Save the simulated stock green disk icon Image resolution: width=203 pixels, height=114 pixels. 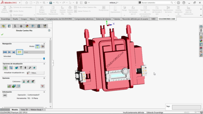click(14, 86)
